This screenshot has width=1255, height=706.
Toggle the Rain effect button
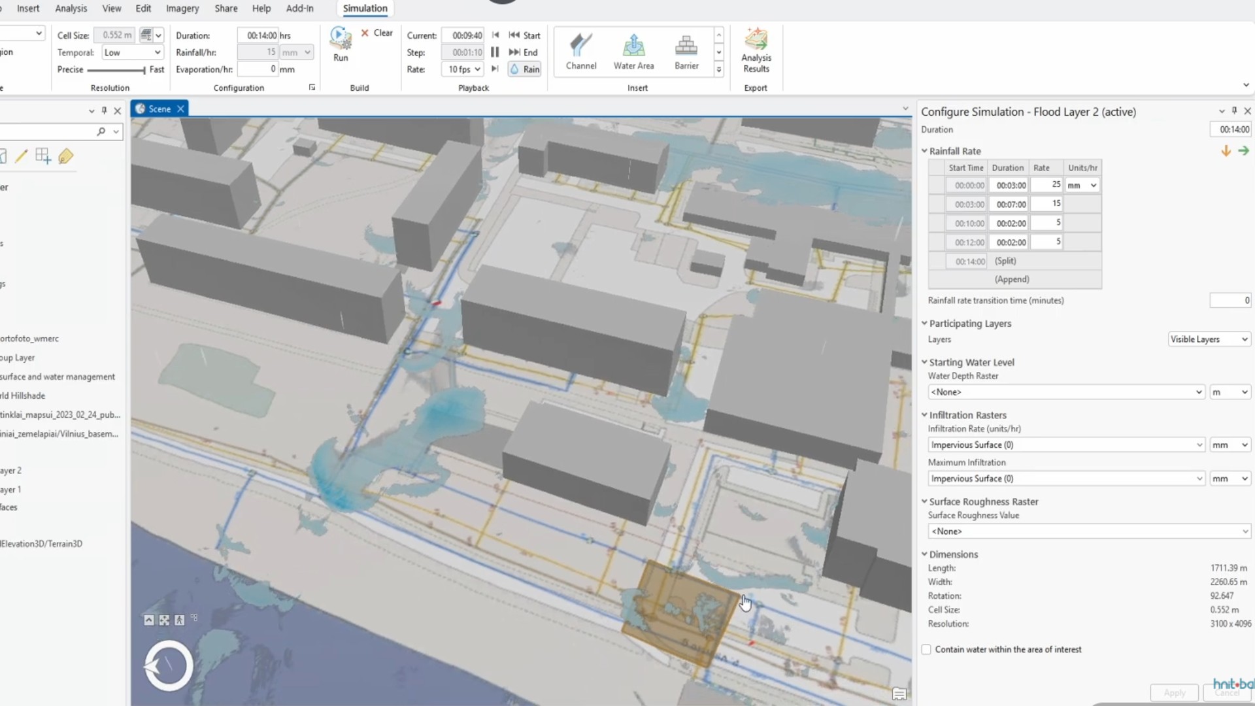click(x=525, y=69)
